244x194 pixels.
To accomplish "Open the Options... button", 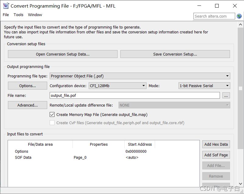I will click(x=27, y=86).
